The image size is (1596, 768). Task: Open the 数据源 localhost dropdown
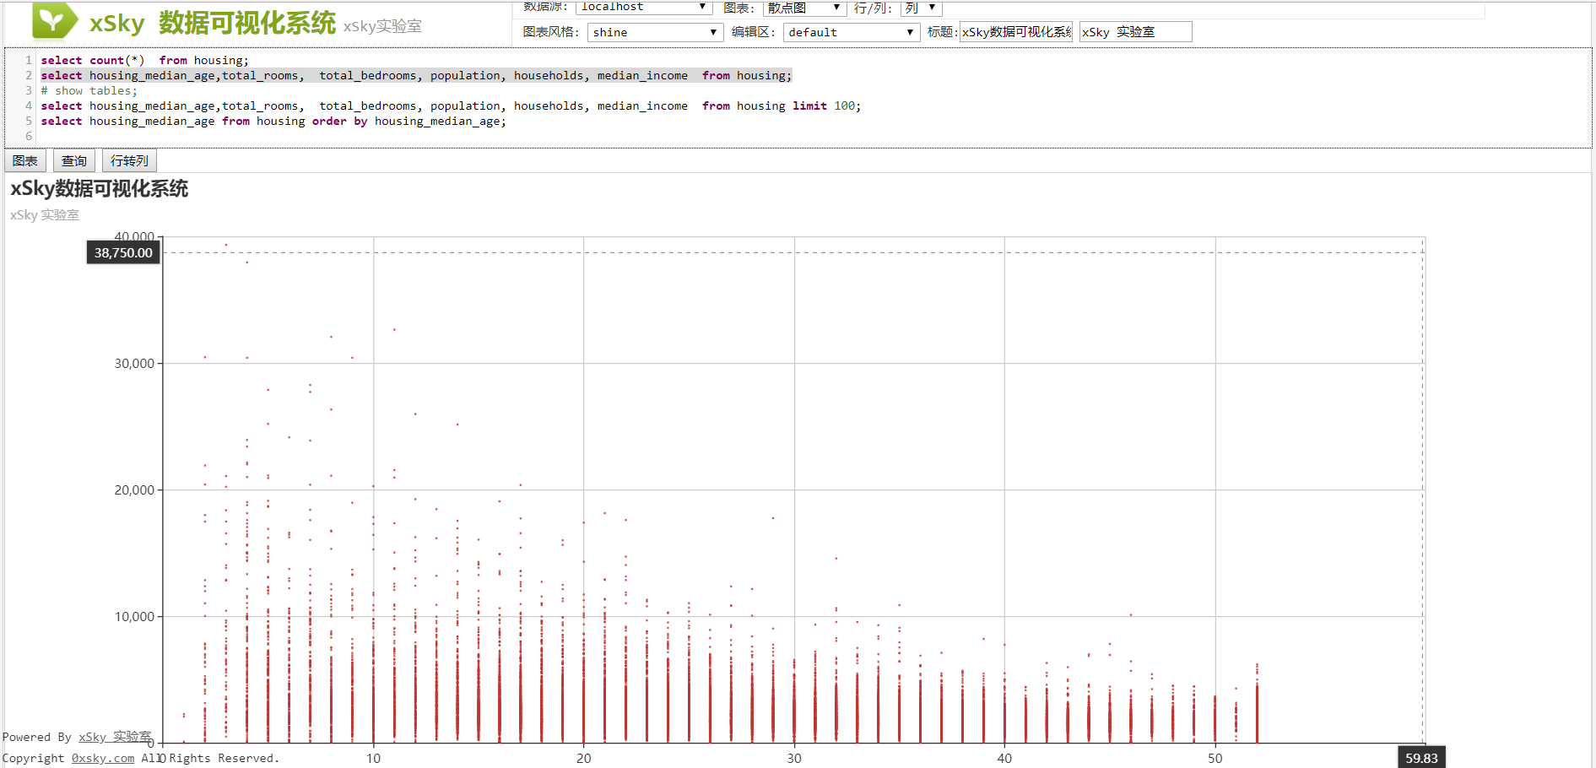[643, 8]
